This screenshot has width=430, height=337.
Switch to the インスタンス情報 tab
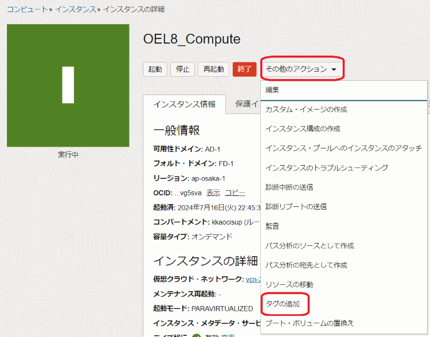[184, 104]
